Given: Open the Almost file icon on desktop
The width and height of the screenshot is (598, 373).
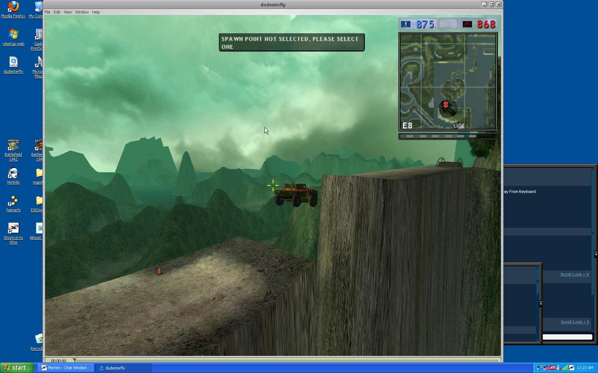Looking at the screenshot, I should point(37,231).
